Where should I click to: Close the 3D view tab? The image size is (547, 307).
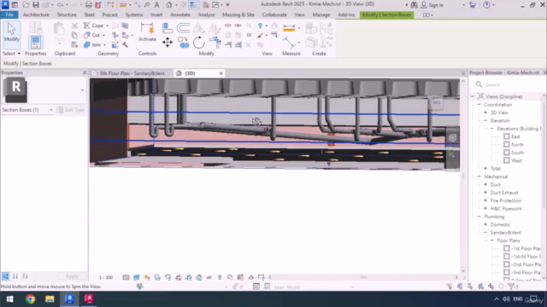[221, 73]
